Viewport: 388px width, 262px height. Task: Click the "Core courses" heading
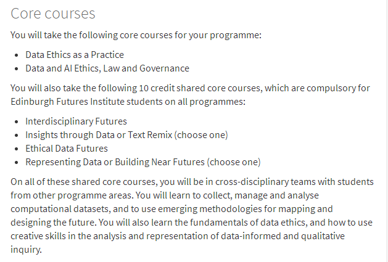pyautogui.click(x=52, y=14)
